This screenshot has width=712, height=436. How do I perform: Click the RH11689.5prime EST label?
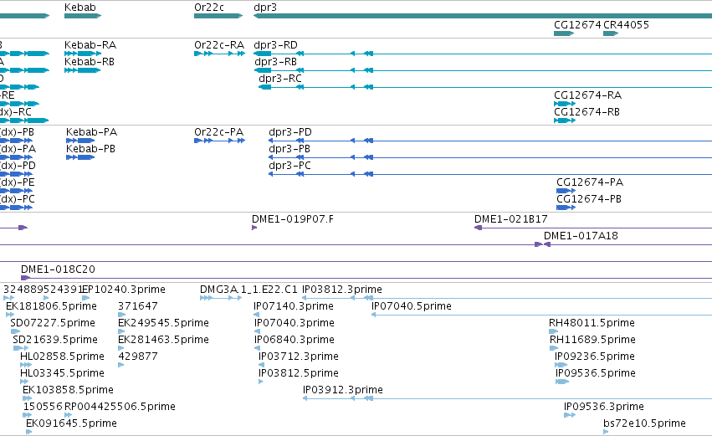(592, 340)
